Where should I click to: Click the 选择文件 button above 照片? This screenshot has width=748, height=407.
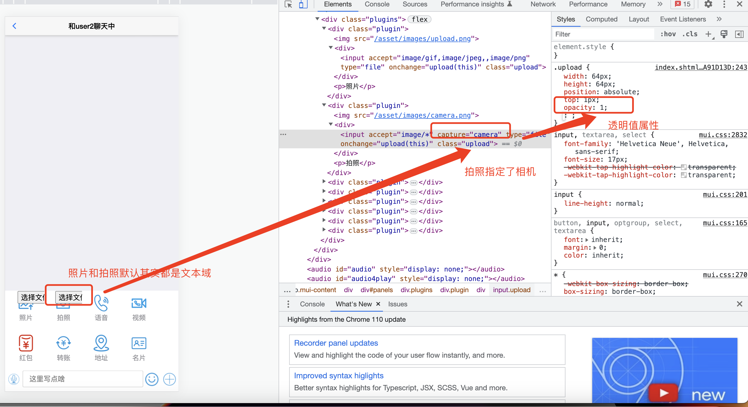point(31,297)
